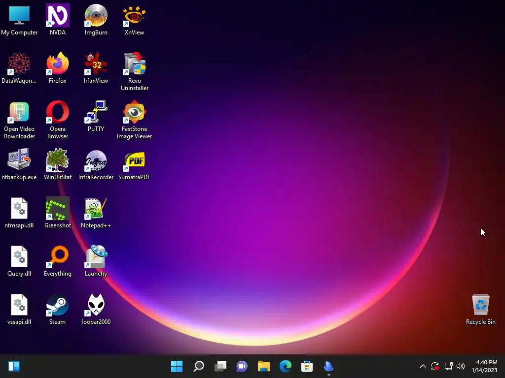505x378 pixels.
Task: Select the ntbackup.exe file icon
Action: 19,164
